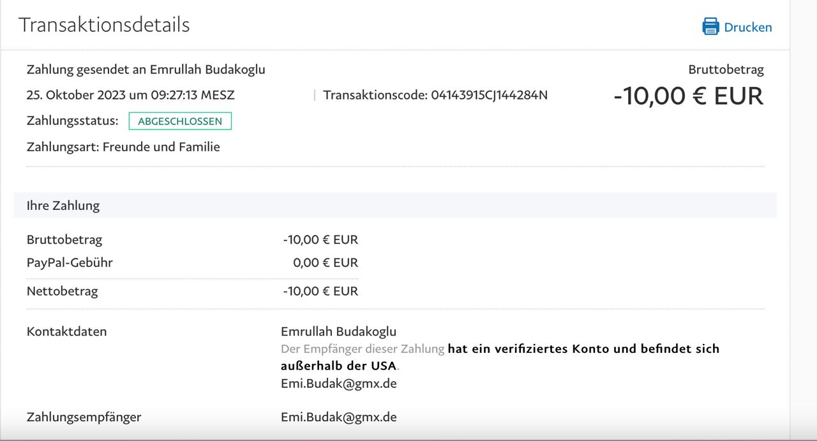Click the Transaktionsdetails page heading
This screenshot has width=817, height=441.
(104, 25)
